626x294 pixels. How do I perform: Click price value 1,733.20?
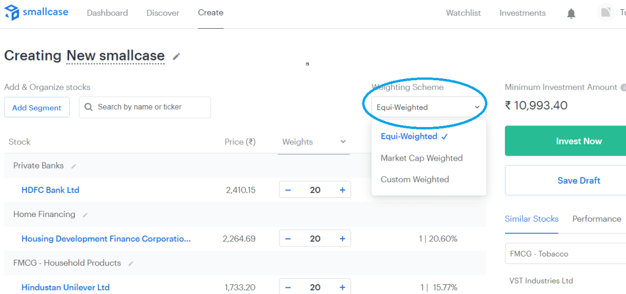240,287
